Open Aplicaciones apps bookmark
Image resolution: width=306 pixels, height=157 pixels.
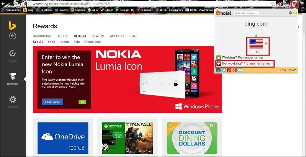(x=11, y=10)
